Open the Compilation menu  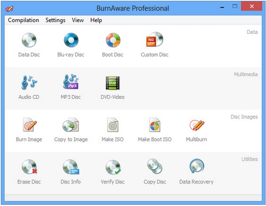23,20
